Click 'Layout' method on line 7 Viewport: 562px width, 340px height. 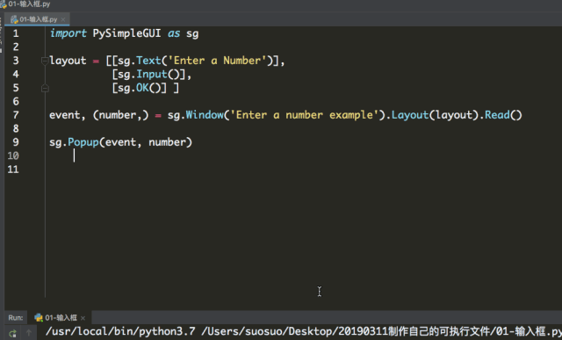410,115
